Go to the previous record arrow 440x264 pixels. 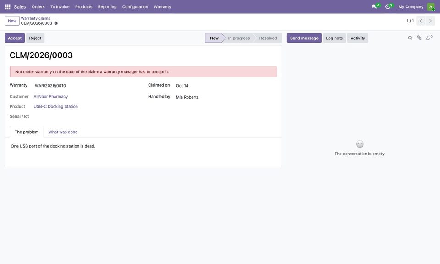pos(421,21)
